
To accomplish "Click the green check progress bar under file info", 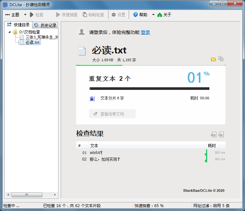I will coord(99,65).
